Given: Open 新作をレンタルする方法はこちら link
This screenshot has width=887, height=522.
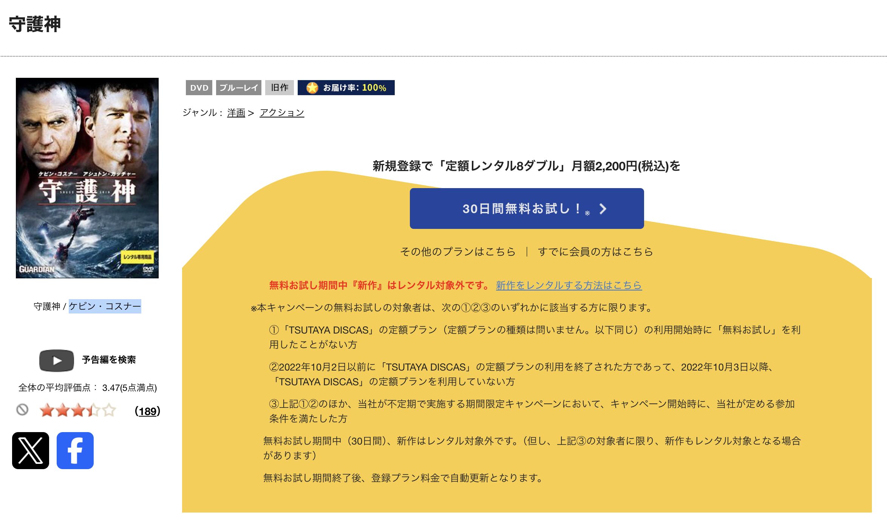Looking at the screenshot, I should click(x=569, y=285).
